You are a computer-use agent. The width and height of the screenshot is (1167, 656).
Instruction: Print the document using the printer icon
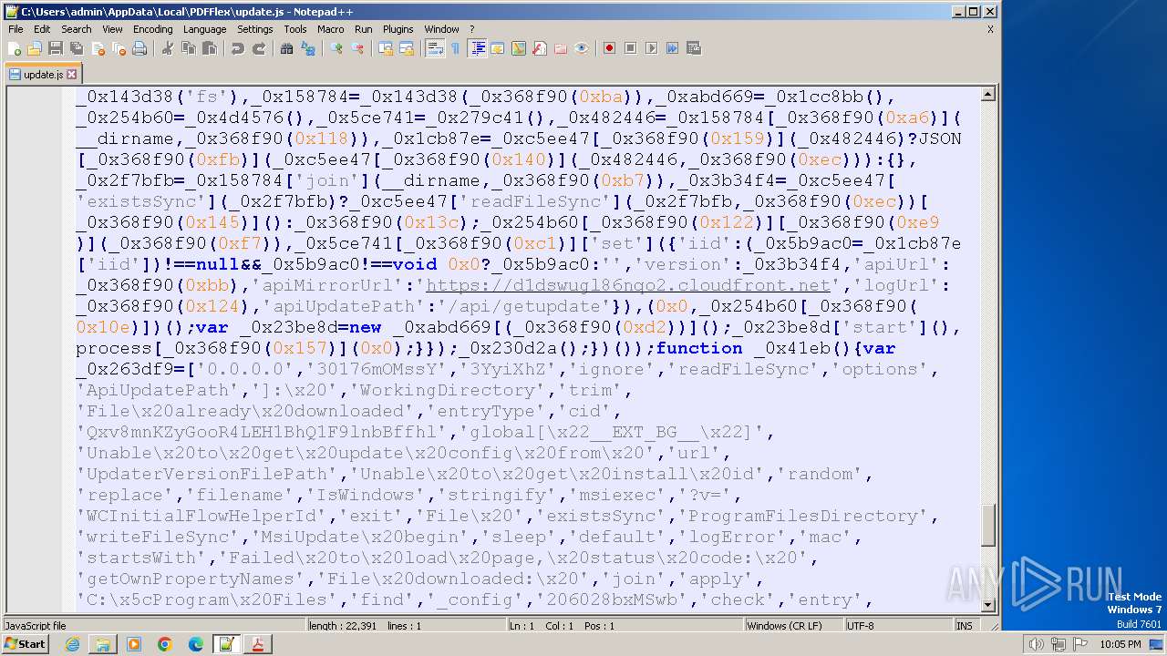[x=139, y=48]
